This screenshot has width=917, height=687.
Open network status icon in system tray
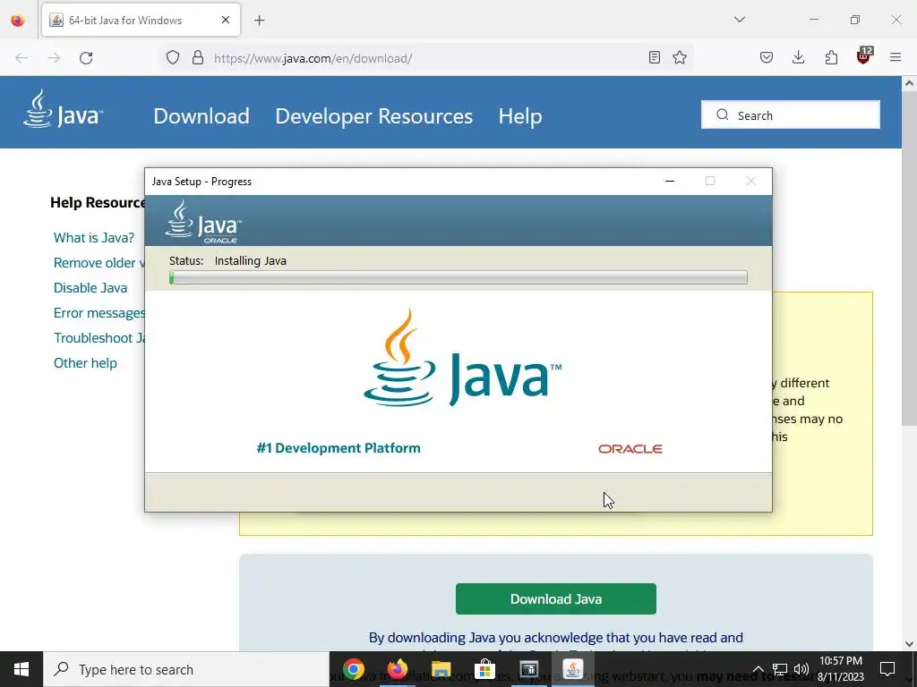coord(780,669)
